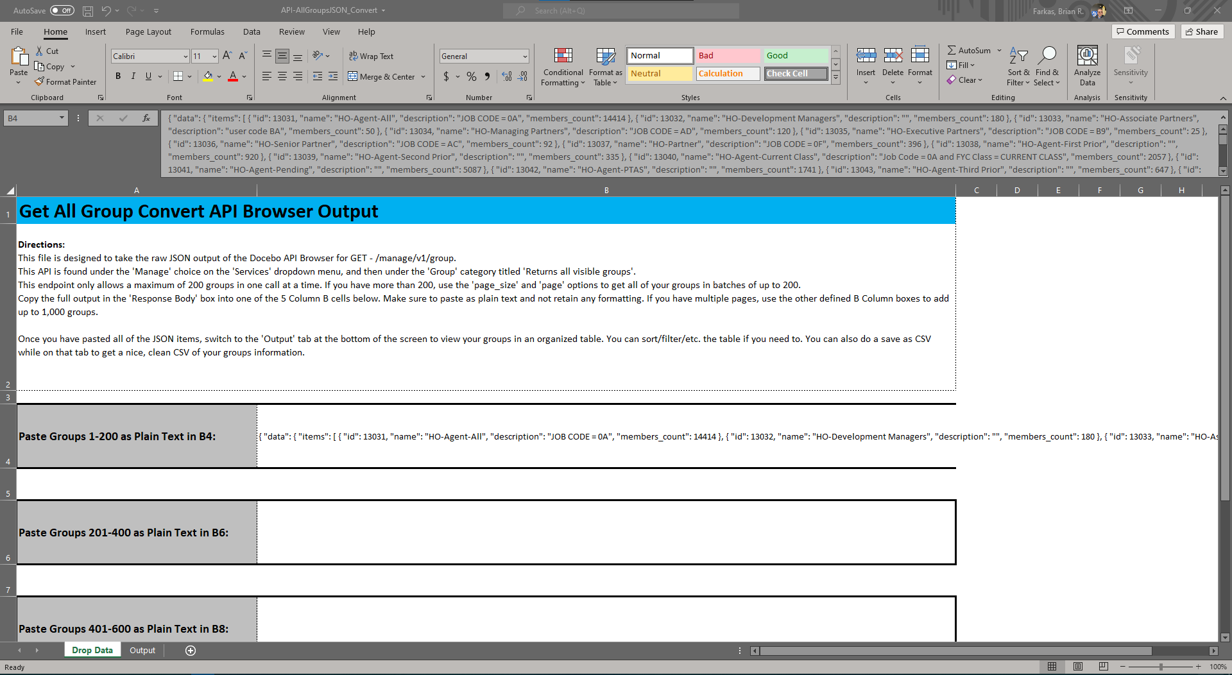
Task: Open the File menu
Action: pyautogui.click(x=17, y=31)
